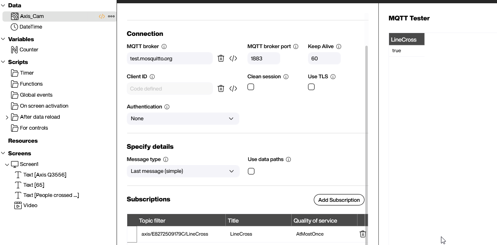The image size is (497, 245).
Task: Select the LineCross tab in MQTT Tester
Action: tap(406, 39)
